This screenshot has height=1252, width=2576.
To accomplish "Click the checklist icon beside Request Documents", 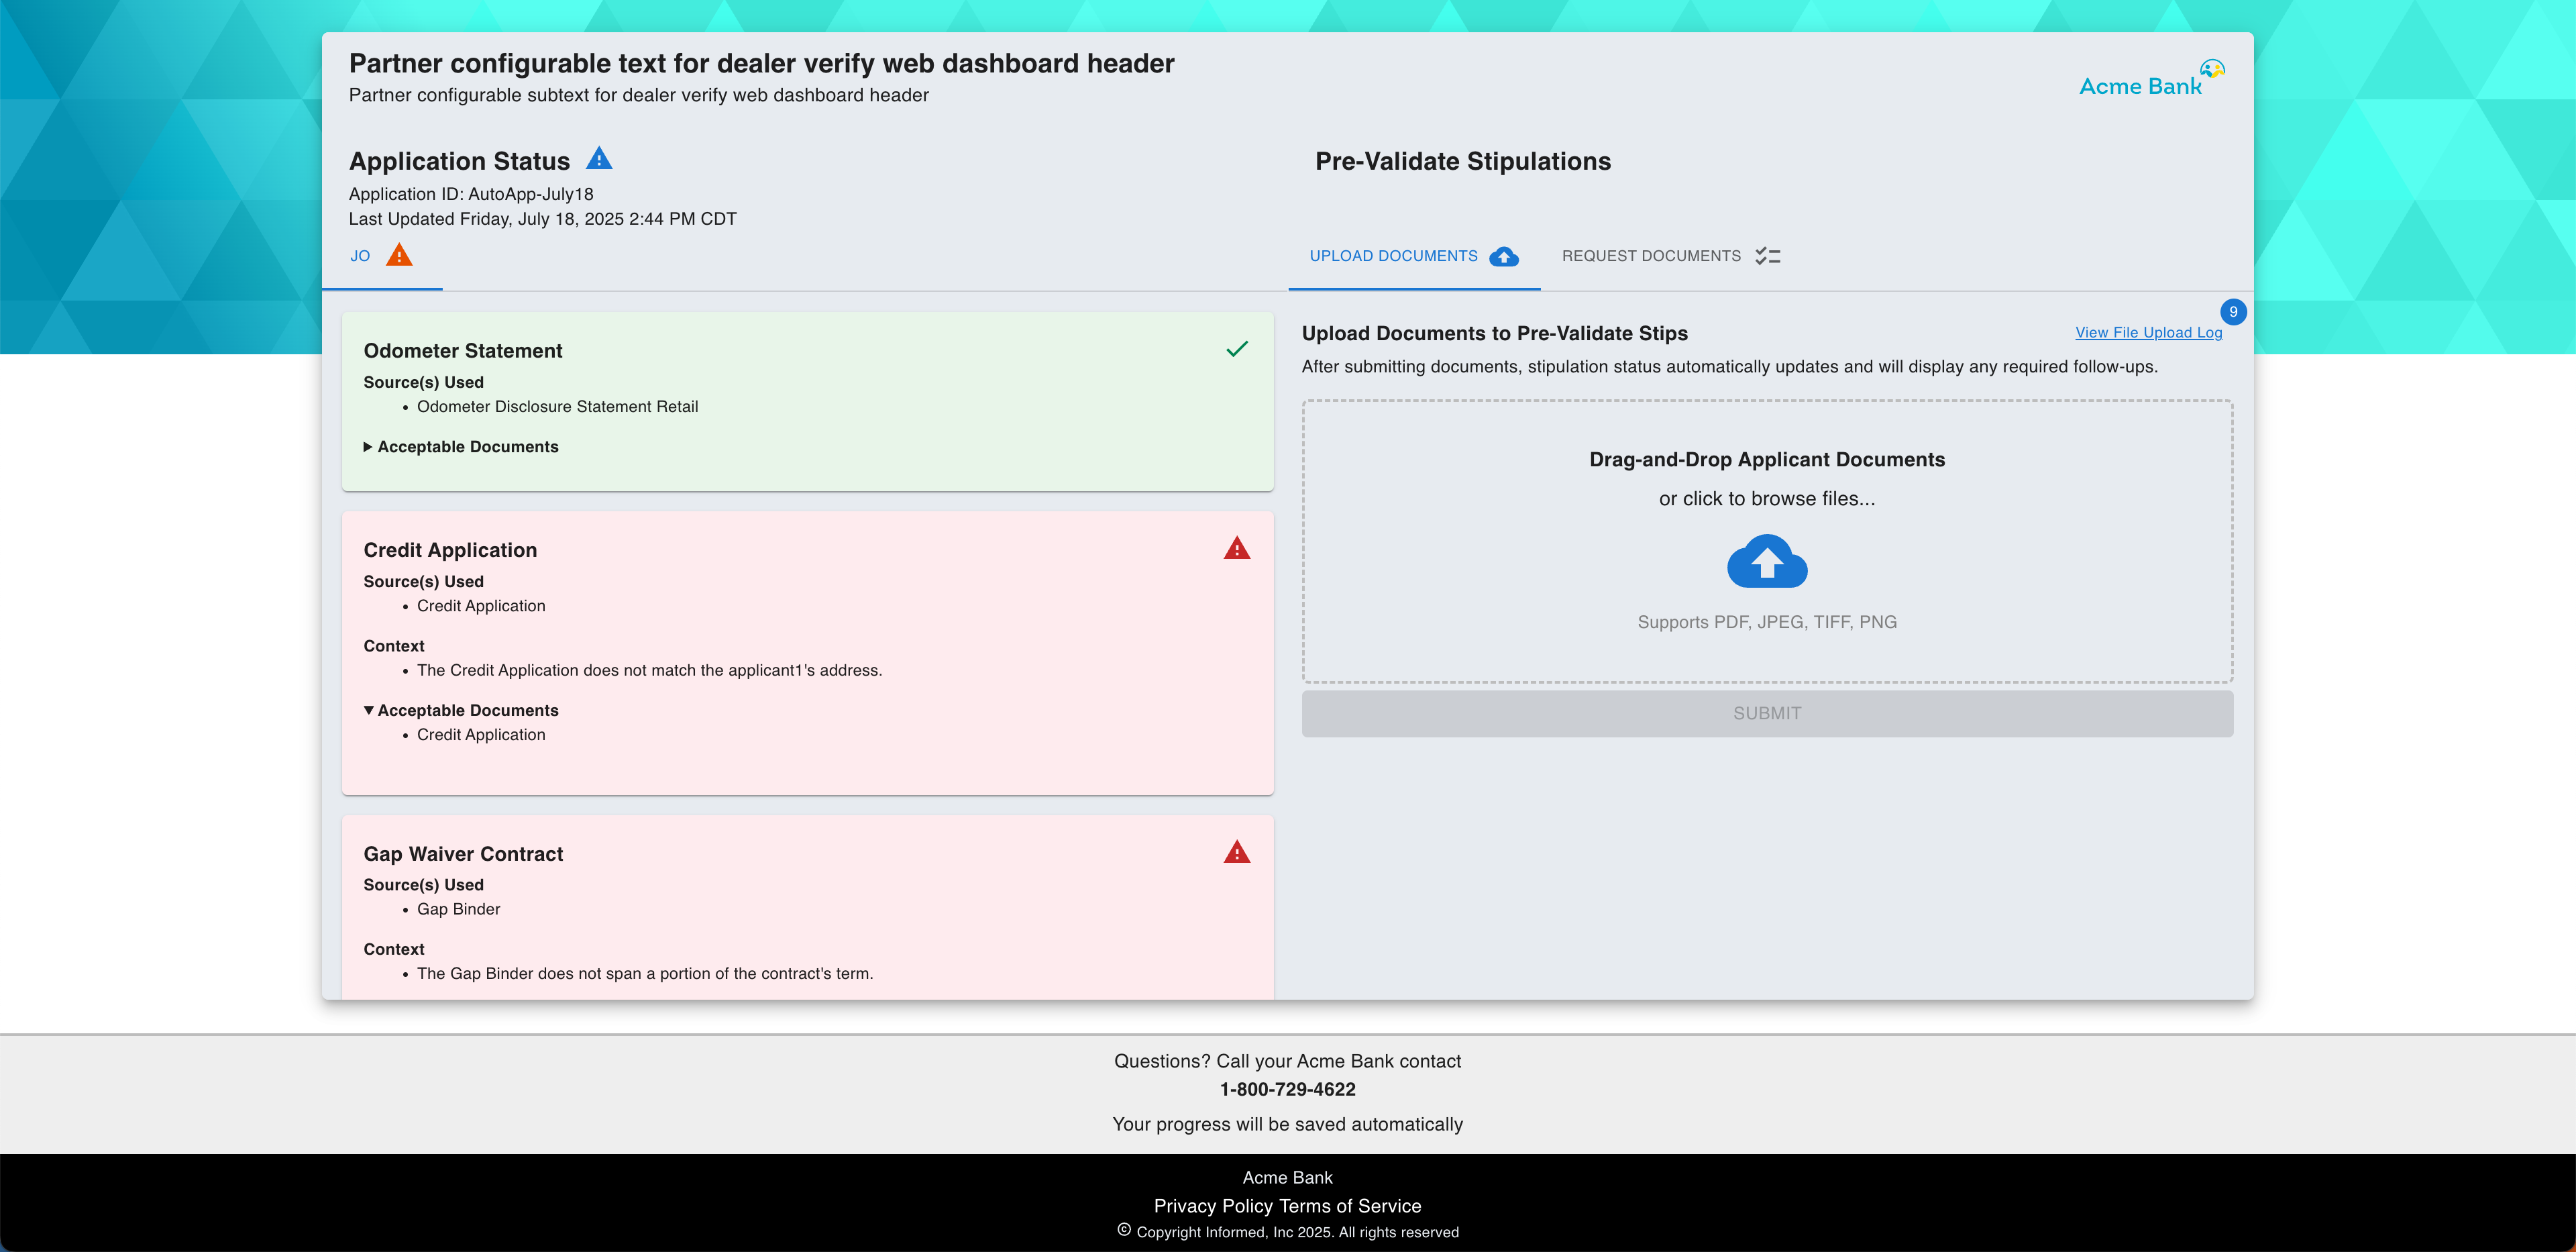I will point(1768,256).
